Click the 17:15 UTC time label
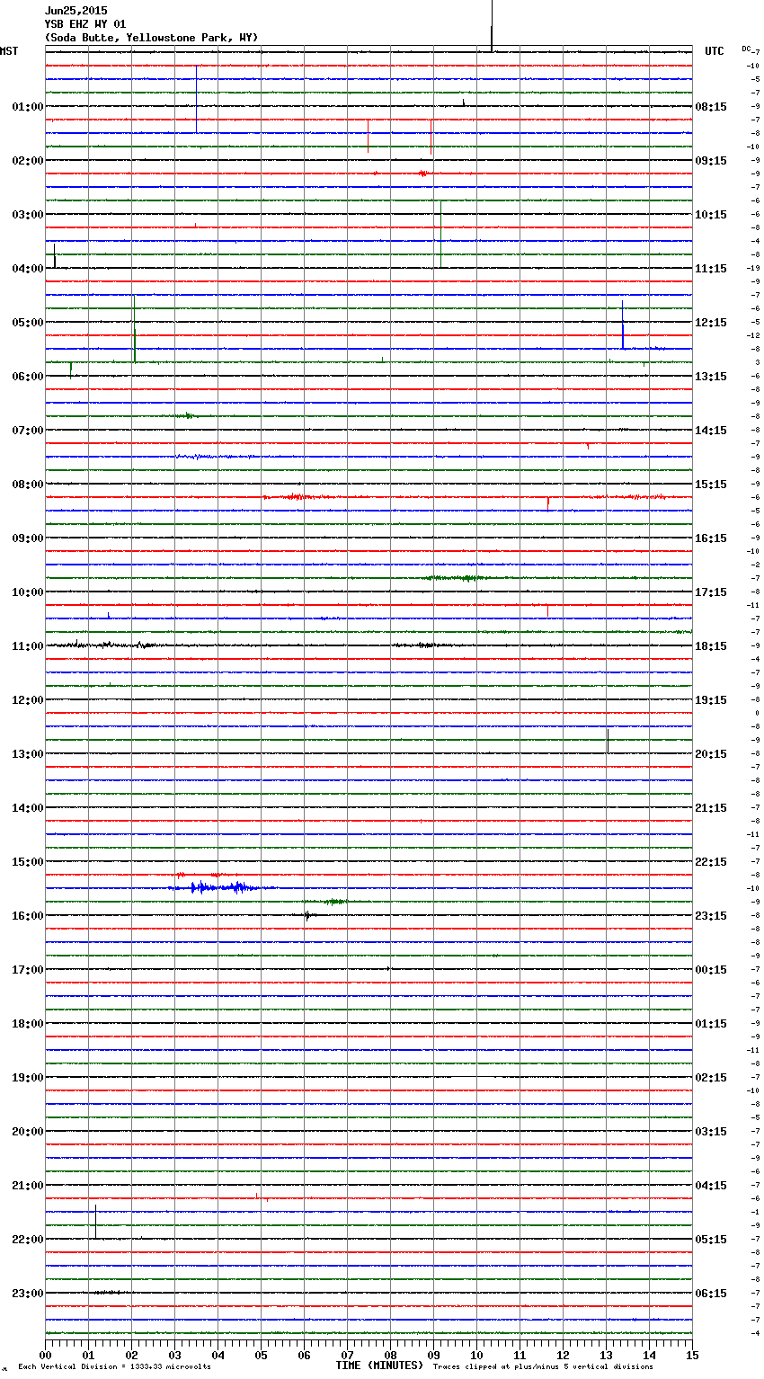This screenshot has height=1379, width=764. [711, 592]
